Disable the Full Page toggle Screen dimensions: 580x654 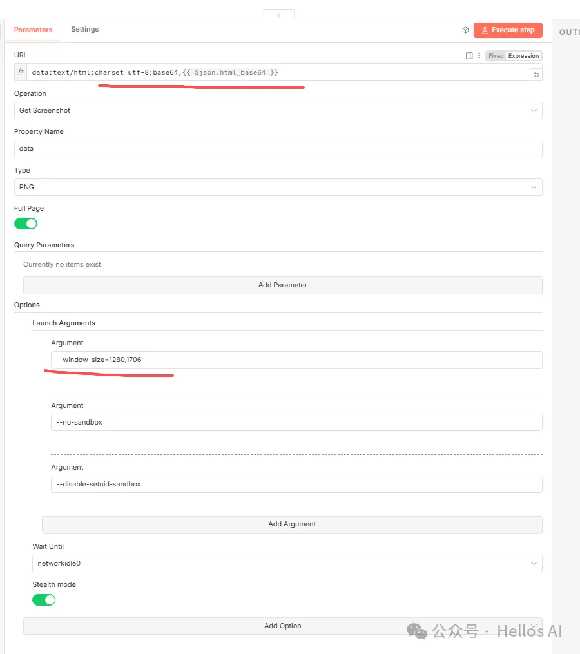tap(26, 224)
